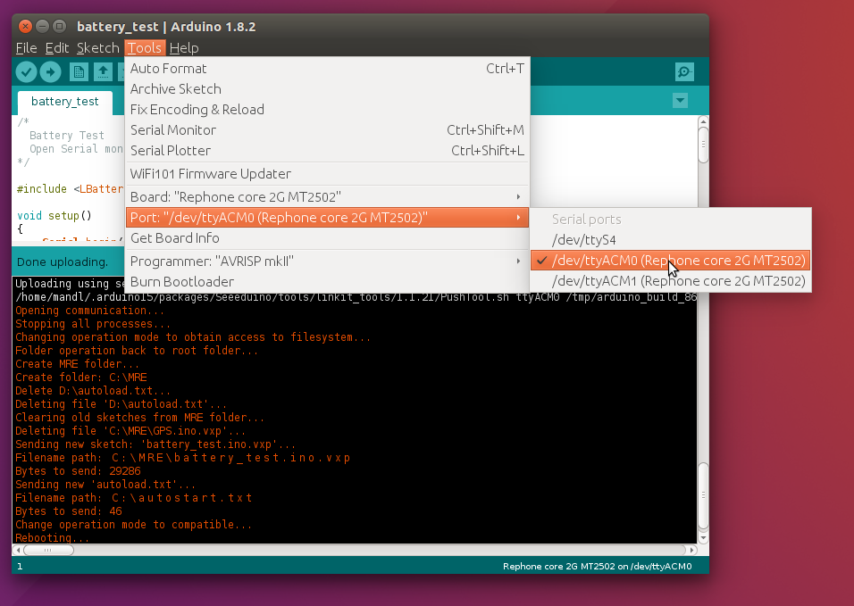Viewport: 854px width, 606px height.
Task: Click the Upload arrow toolbar button
Action: (x=51, y=71)
